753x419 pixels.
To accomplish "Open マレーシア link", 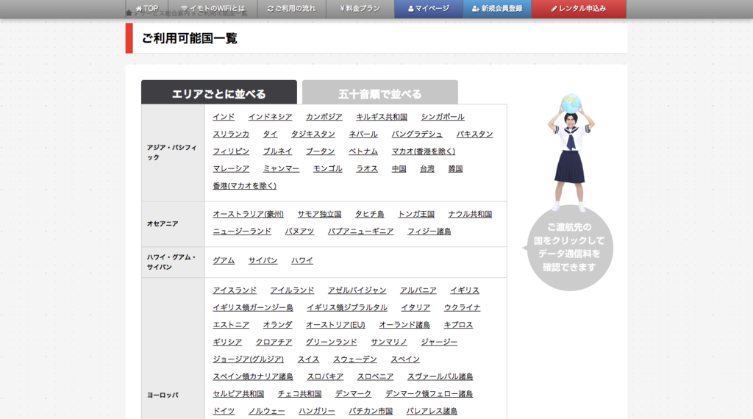I will pos(231,168).
